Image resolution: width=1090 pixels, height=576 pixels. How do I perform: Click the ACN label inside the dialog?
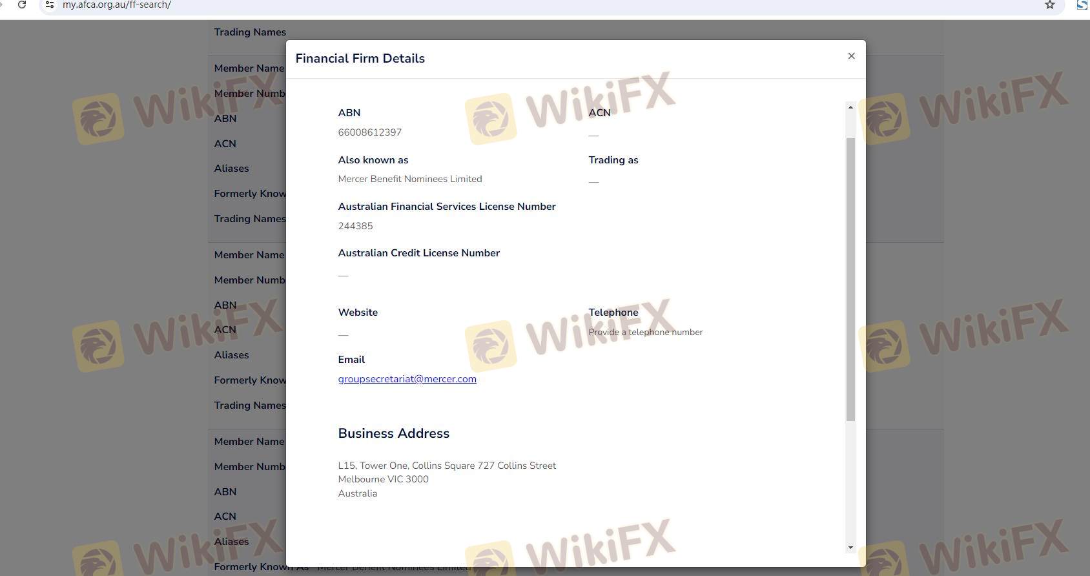pyautogui.click(x=599, y=113)
